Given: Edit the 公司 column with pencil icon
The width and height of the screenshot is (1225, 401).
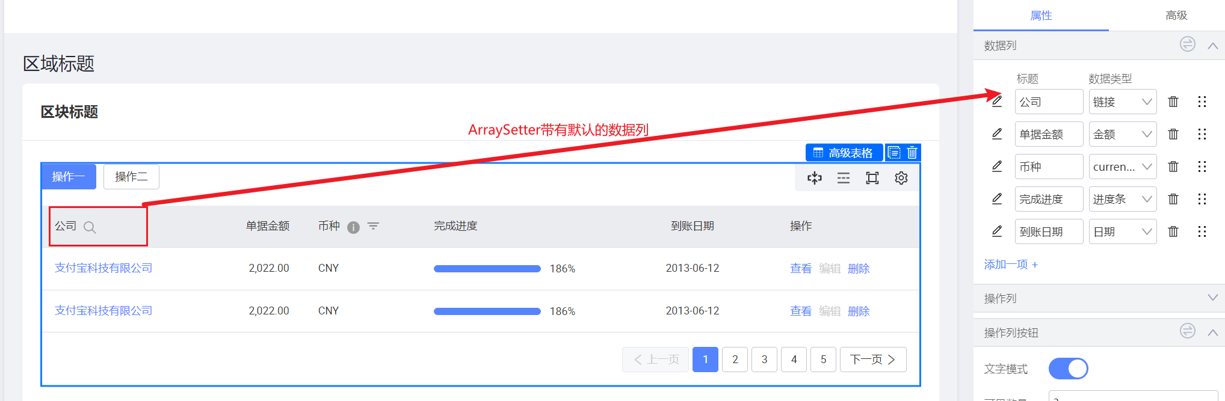Looking at the screenshot, I should [997, 101].
